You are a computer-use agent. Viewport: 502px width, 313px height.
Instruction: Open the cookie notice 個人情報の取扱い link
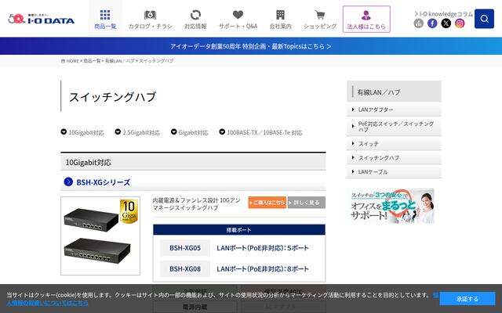pyautogui.click(x=47, y=303)
